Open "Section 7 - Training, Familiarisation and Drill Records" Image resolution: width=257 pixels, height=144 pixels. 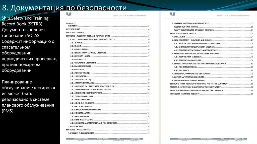click(212, 90)
